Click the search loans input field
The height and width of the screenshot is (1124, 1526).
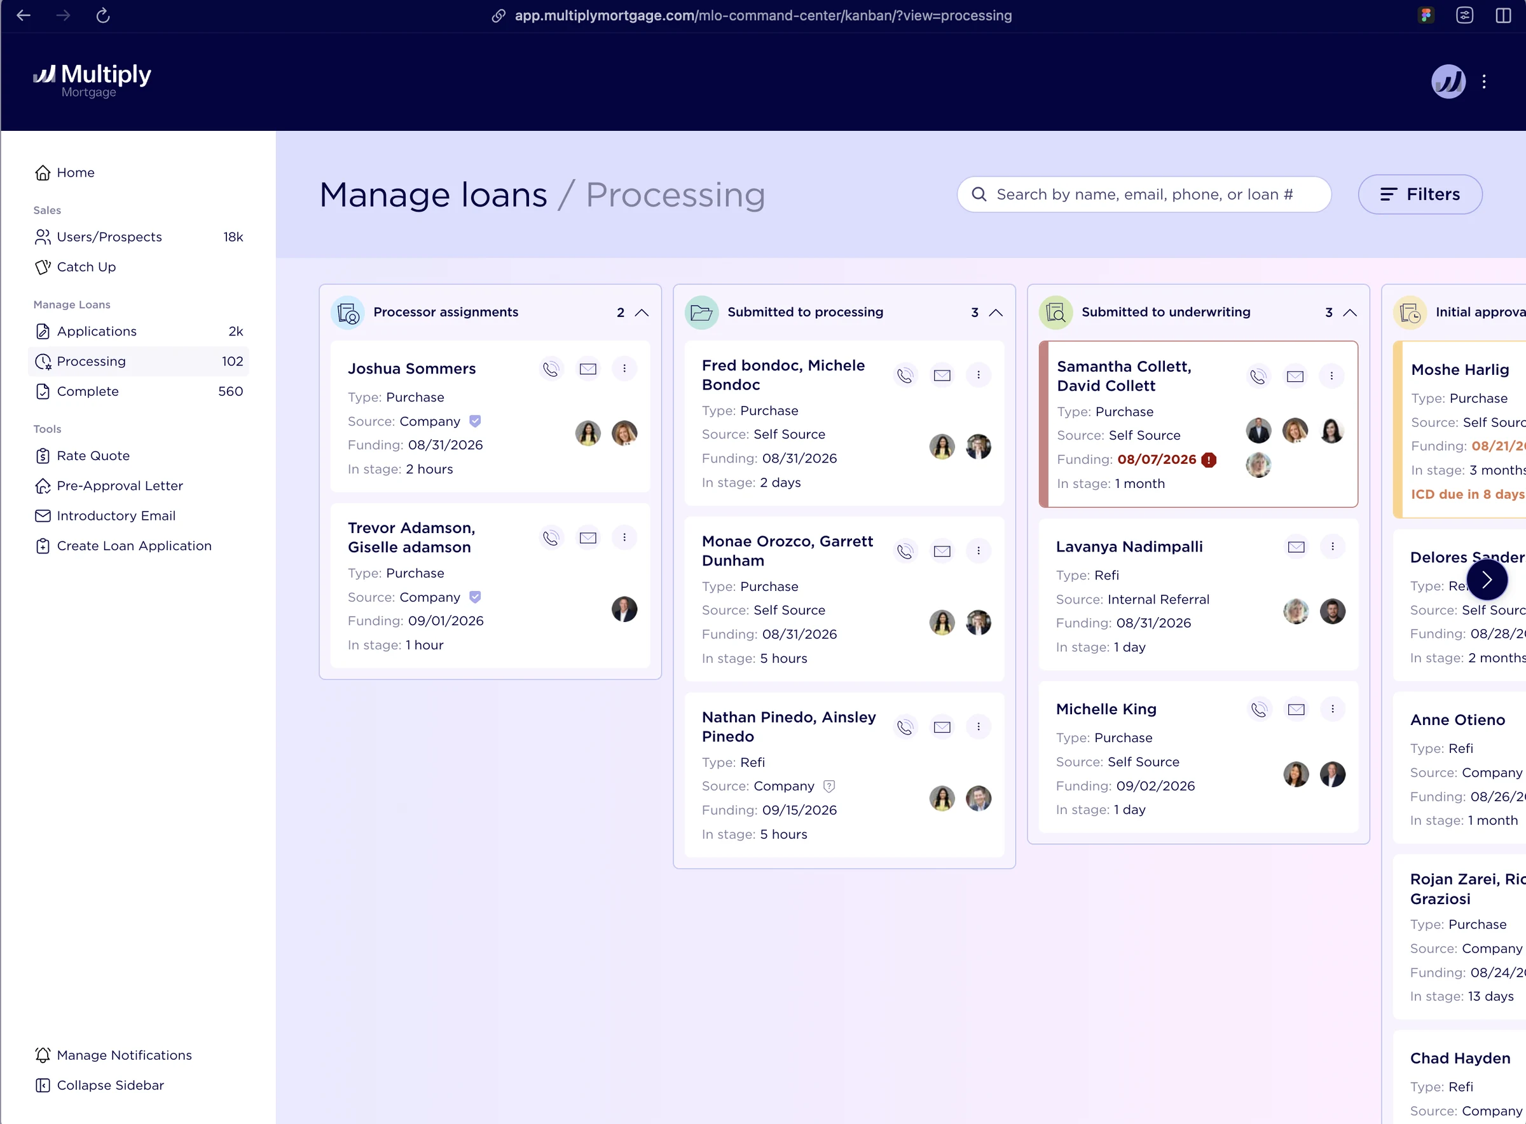coord(1144,194)
